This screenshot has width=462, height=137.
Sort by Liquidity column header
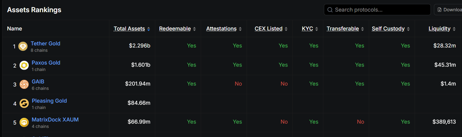[x=439, y=29]
